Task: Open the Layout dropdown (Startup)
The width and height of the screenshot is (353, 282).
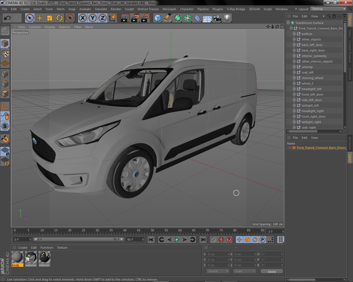Action: 328,9
